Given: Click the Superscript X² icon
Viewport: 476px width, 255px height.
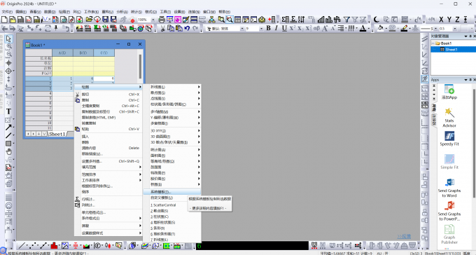Looking at the screenshot, I should point(292,28).
